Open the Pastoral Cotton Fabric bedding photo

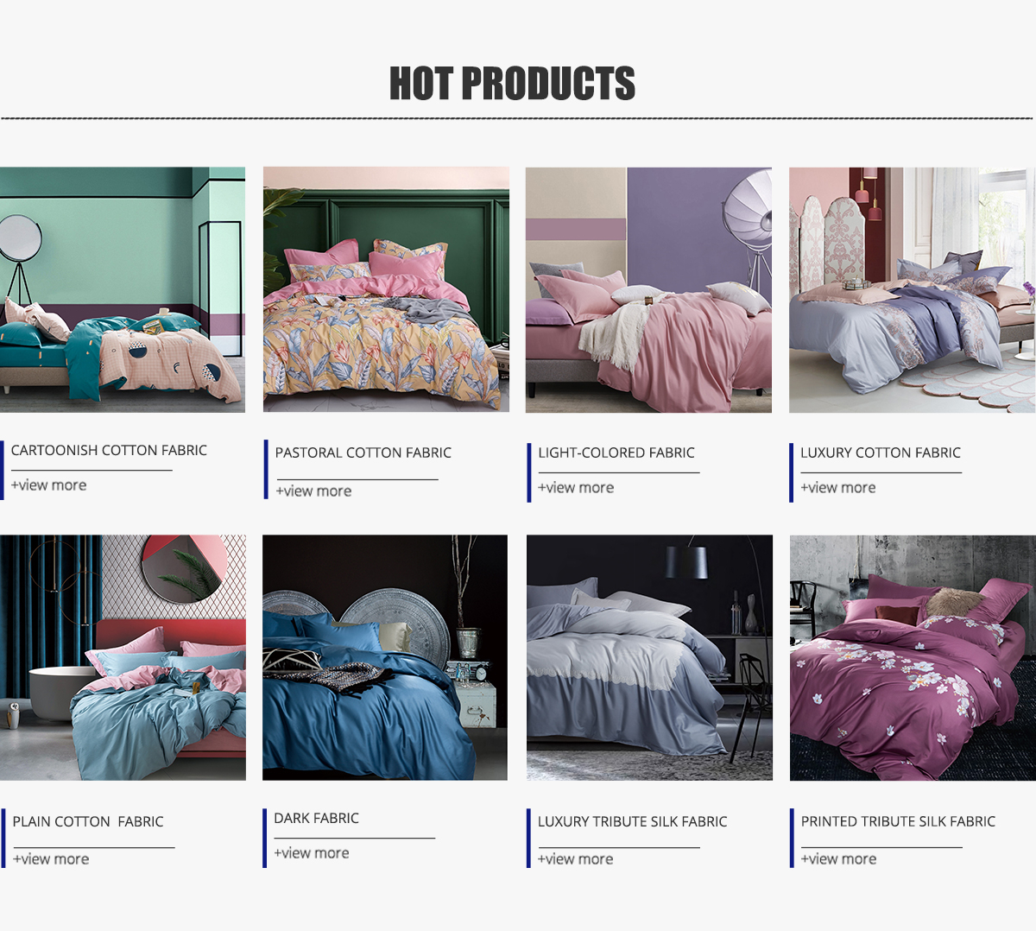point(386,289)
